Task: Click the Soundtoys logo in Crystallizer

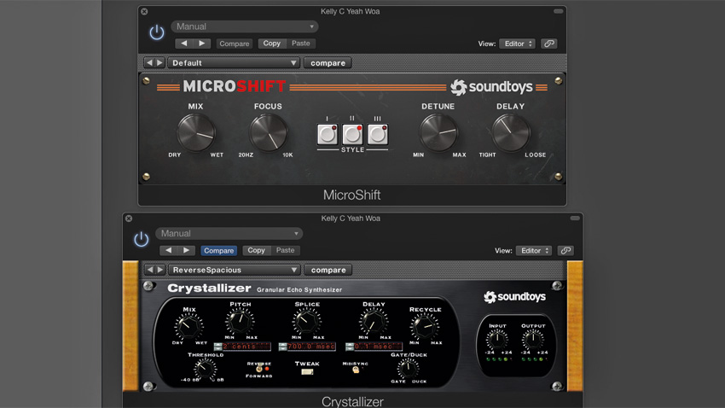Action: [514, 296]
